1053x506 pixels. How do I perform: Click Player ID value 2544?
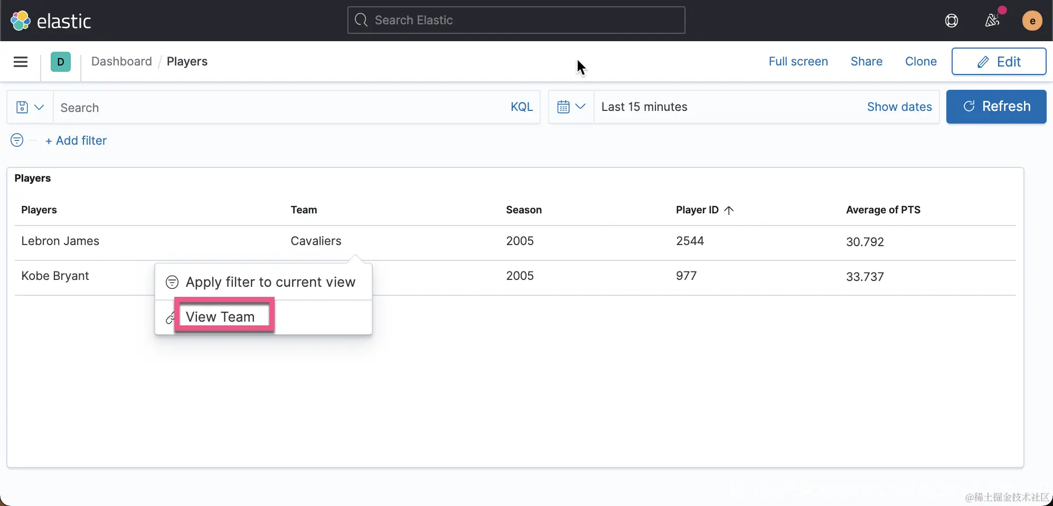tap(690, 241)
